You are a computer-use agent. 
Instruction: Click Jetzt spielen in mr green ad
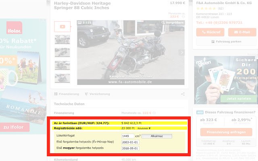[239, 99]
